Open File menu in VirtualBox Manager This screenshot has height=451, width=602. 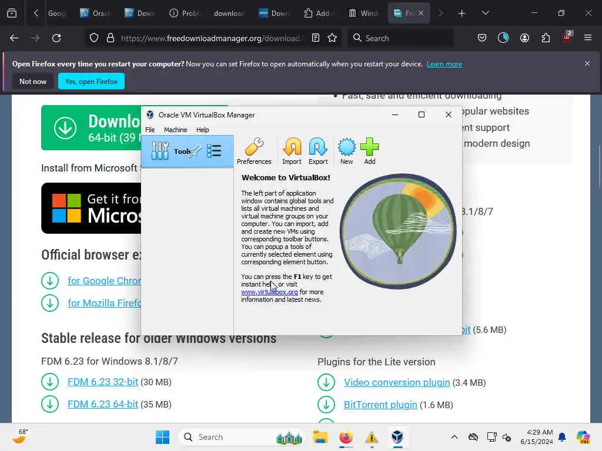(150, 130)
